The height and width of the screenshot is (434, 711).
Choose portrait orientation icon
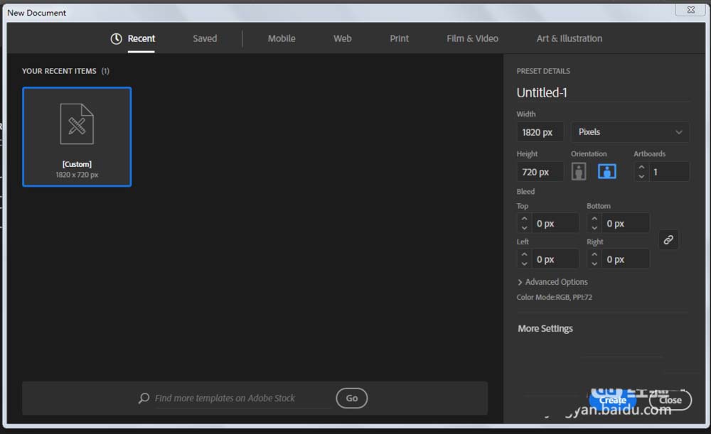[579, 172]
